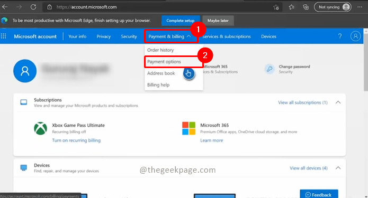This screenshot has width=368, height=198.
Task: Click the large profile picture avatar
Action: [x=25, y=71]
